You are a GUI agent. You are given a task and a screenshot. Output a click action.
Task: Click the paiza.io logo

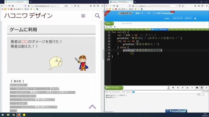[125, 13]
